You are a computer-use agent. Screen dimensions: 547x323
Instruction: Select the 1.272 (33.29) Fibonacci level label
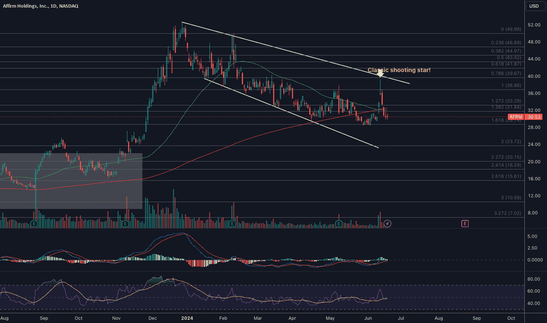pyautogui.click(x=506, y=101)
